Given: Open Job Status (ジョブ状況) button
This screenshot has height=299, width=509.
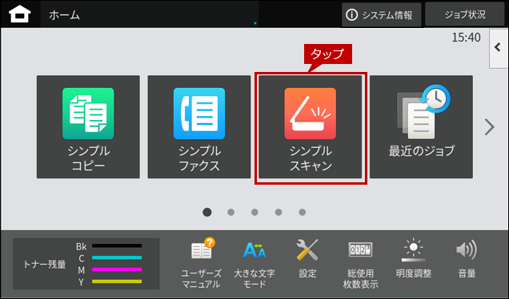Looking at the screenshot, I should pyautogui.click(x=465, y=14).
